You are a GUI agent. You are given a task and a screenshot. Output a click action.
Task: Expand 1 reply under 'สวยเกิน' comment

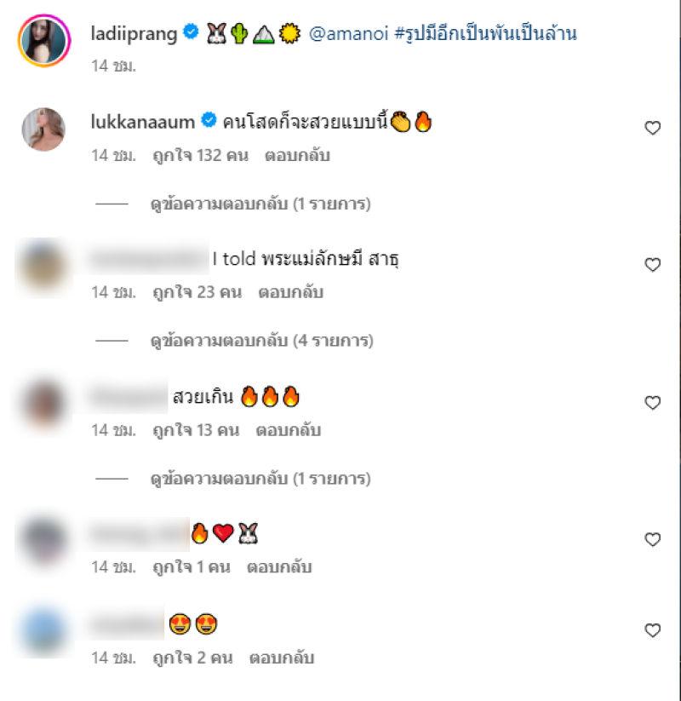tap(260, 479)
